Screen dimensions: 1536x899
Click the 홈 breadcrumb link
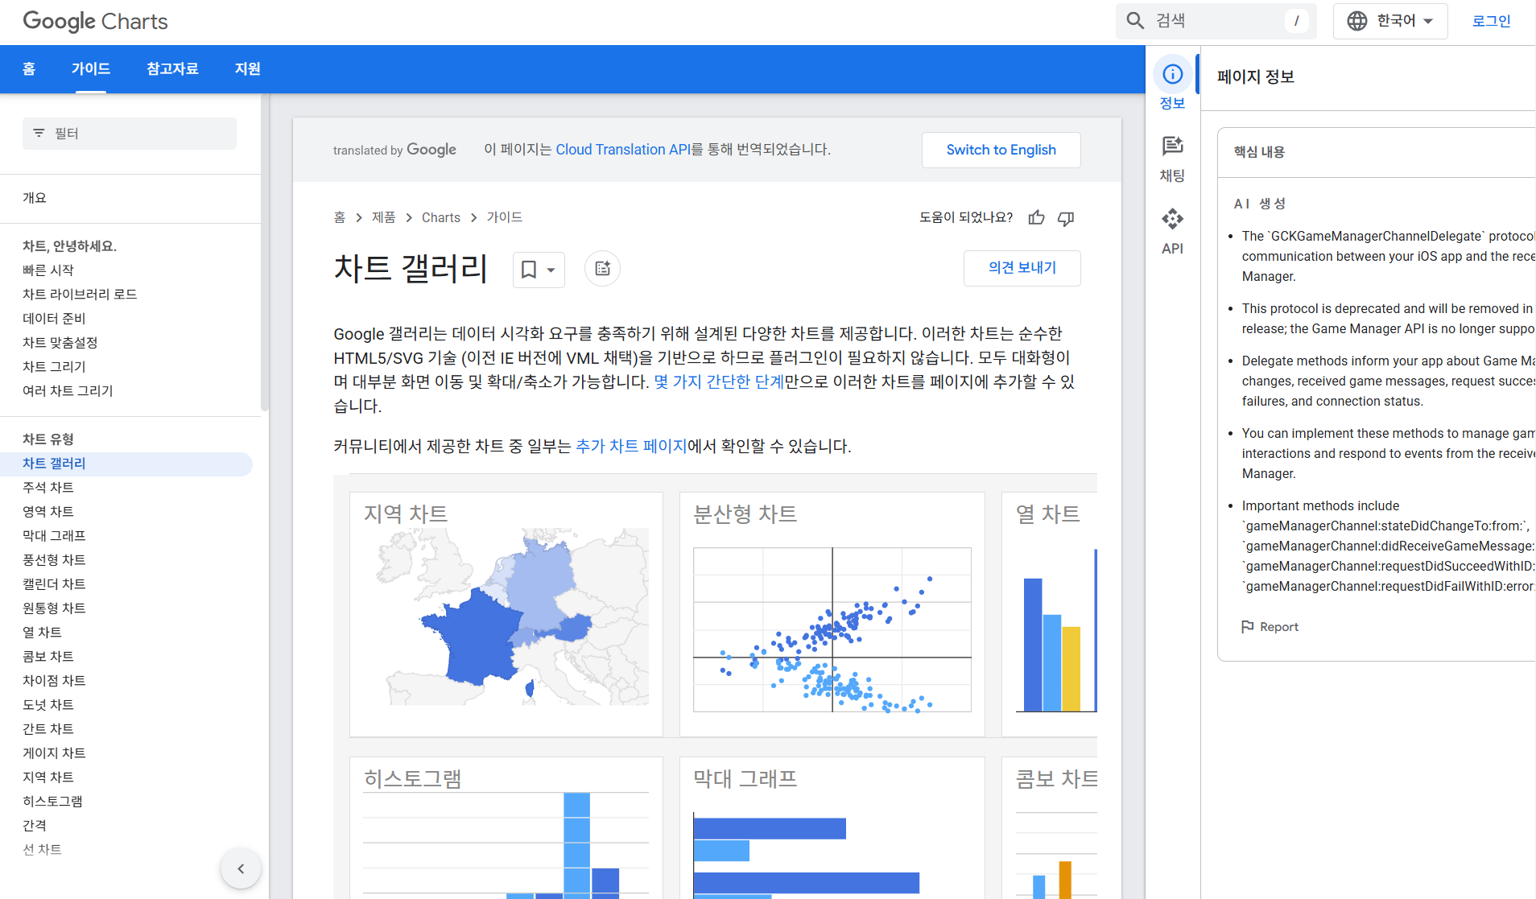click(340, 217)
